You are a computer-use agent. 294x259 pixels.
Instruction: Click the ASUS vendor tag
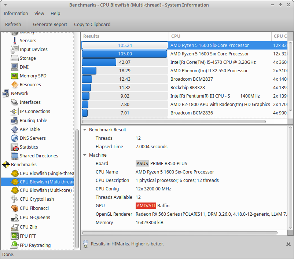[x=142, y=164]
